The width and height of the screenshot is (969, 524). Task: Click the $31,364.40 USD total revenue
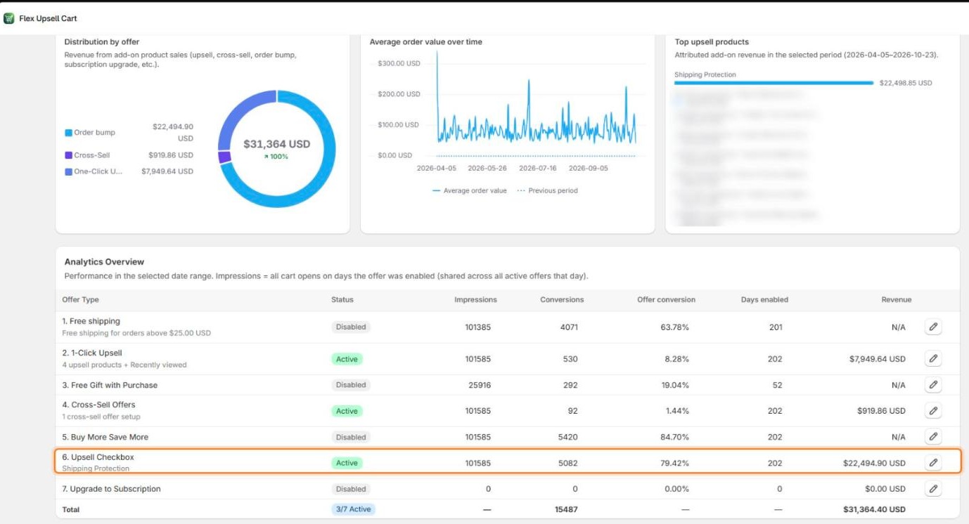coord(874,509)
